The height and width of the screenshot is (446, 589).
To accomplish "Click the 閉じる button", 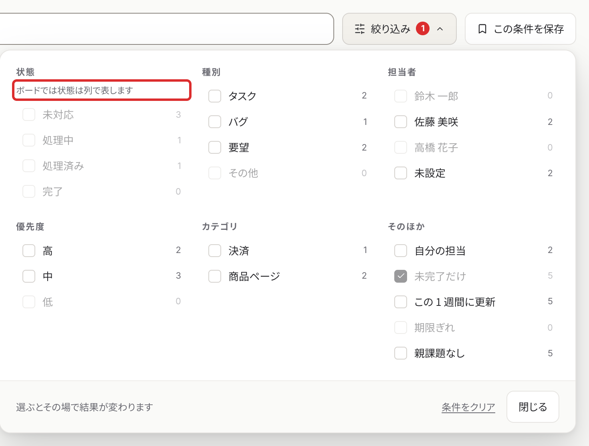I will (x=533, y=407).
